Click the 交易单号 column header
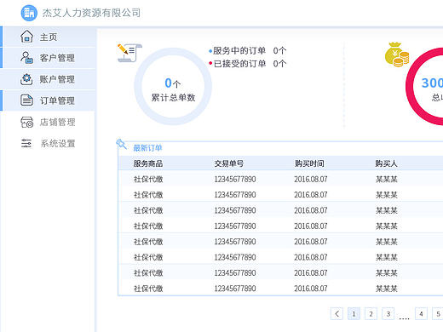 [228, 163]
